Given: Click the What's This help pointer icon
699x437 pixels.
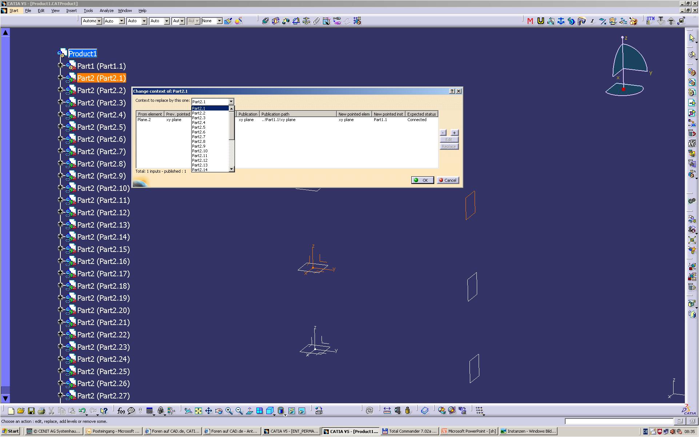Looking at the screenshot, I should click(104, 411).
